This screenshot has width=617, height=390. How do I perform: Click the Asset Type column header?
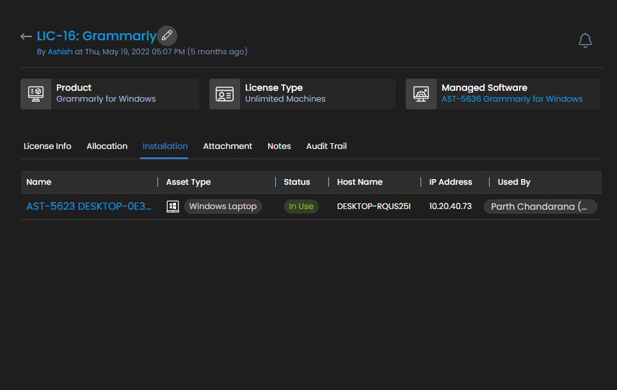[188, 182]
